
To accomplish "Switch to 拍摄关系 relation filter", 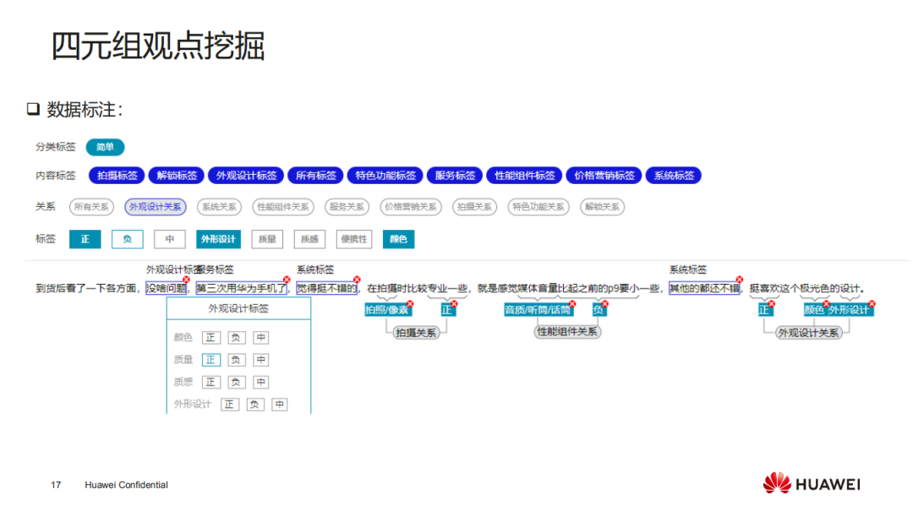I will tap(474, 207).
